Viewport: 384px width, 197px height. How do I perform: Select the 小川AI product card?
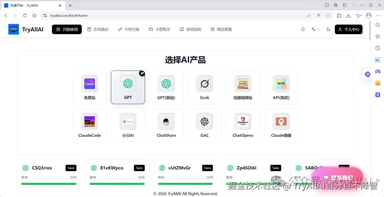pos(128,125)
